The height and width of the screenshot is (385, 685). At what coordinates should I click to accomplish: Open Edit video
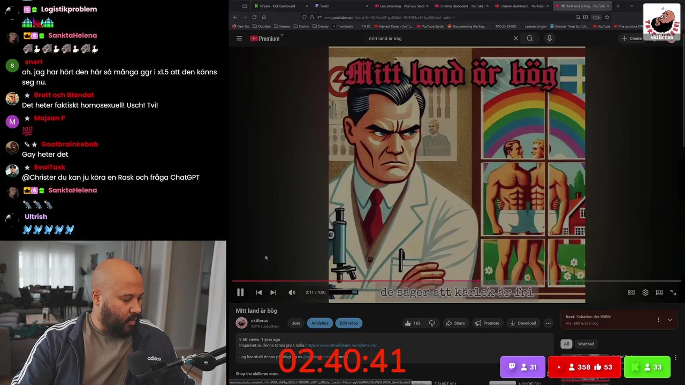(x=349, y=323)
